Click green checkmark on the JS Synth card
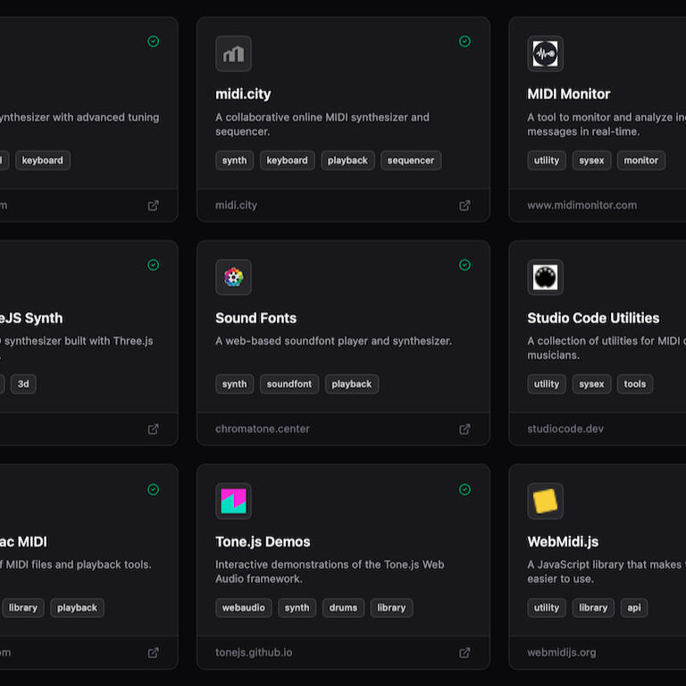Image resolution: width=686 pixels, height=686 pixels. point(153,264)
